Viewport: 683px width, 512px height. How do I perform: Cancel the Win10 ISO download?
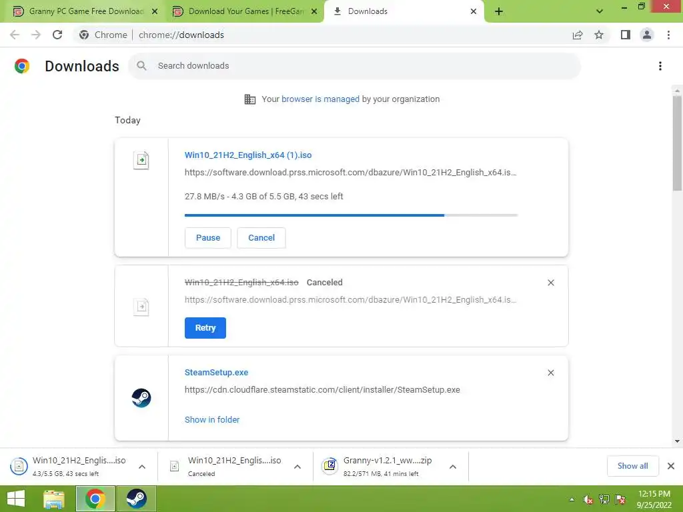(261, 238)
